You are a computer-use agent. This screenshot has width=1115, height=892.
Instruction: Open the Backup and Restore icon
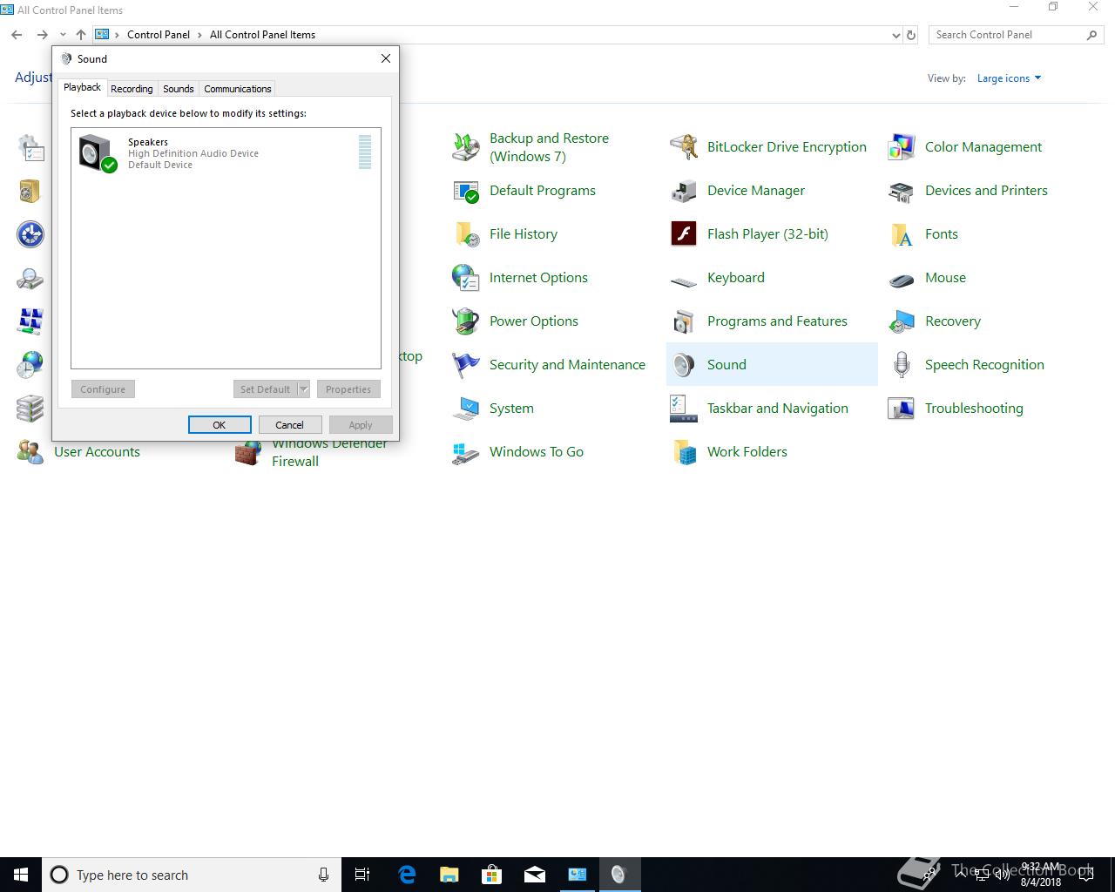pos(466,147)
